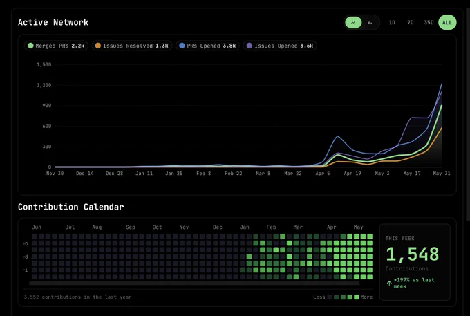Click the Apr 5 axis label
This screenshot has height=316, width=470.
click(x=323, y=174)
